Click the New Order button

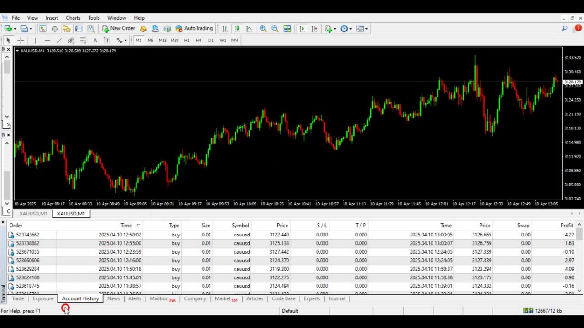tap(118, 29)
